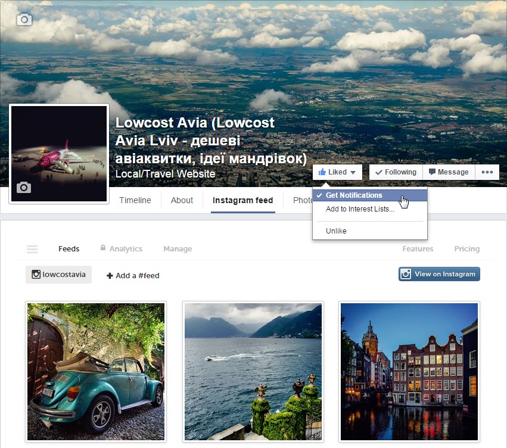Click the cover photo camera icon
The image size is (507, 448).
click(x=24, y=20)
